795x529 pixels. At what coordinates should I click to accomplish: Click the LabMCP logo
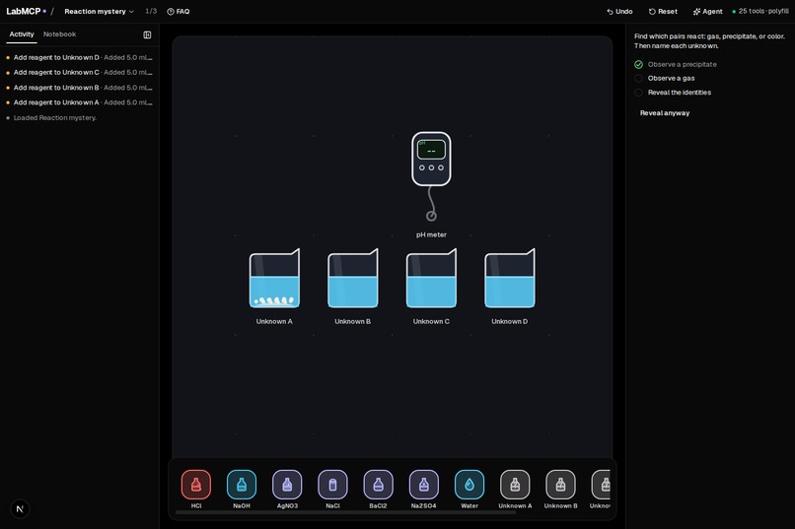click(x=24, y=11)
